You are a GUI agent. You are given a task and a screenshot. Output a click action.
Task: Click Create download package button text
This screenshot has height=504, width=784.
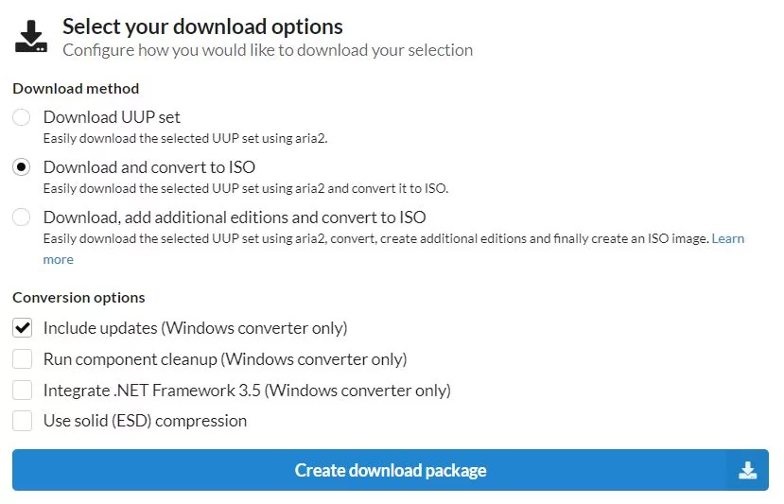click(391, 471)
